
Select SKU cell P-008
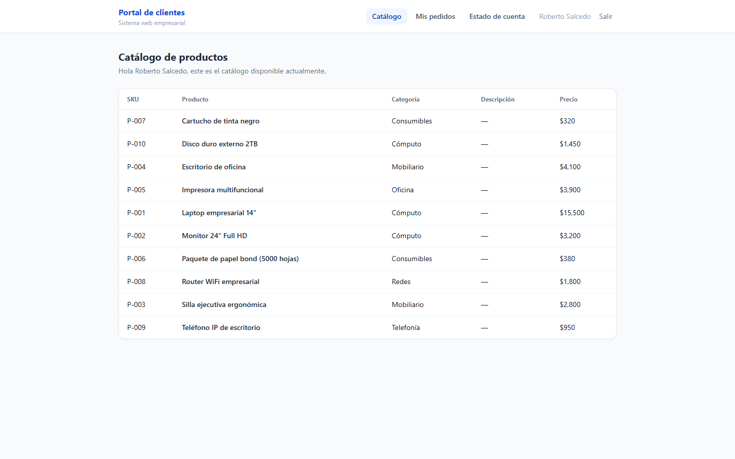(x=136, y=282)
